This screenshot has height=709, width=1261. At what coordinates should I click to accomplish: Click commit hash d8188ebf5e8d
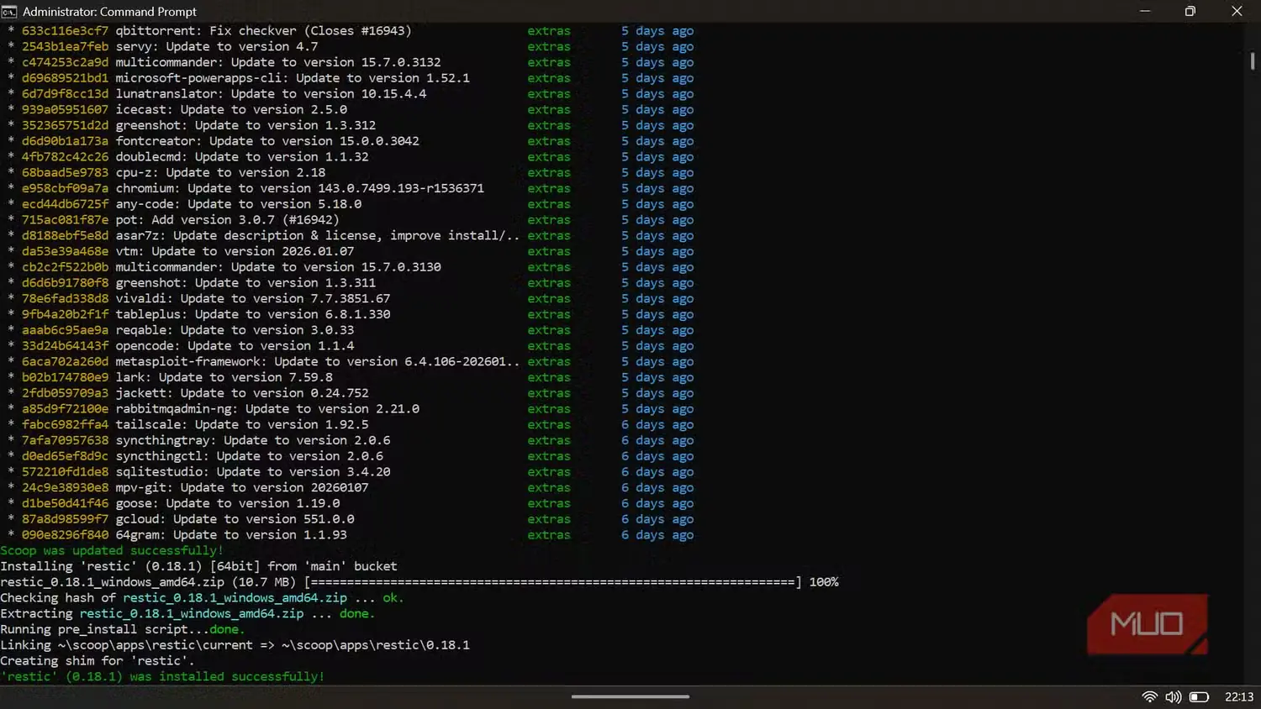click(65, 236)
